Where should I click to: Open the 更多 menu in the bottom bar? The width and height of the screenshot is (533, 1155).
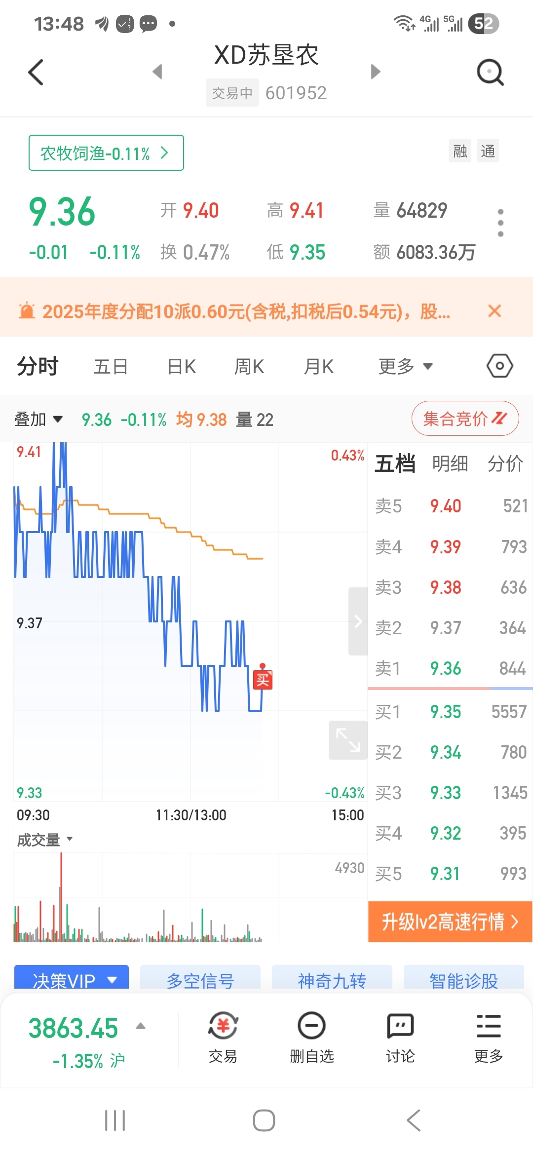(489, 1038)
